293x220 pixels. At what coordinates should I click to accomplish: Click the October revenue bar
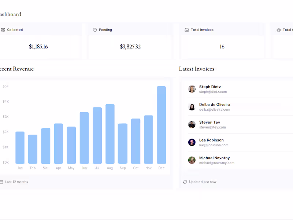coord(136,141)
